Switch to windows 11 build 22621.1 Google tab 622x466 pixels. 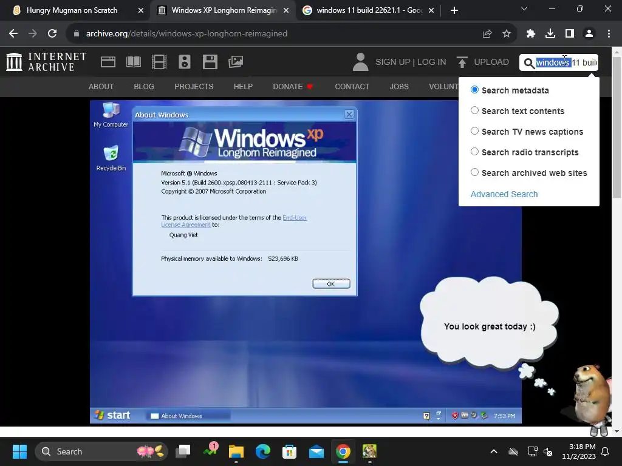tap(369, 10)
